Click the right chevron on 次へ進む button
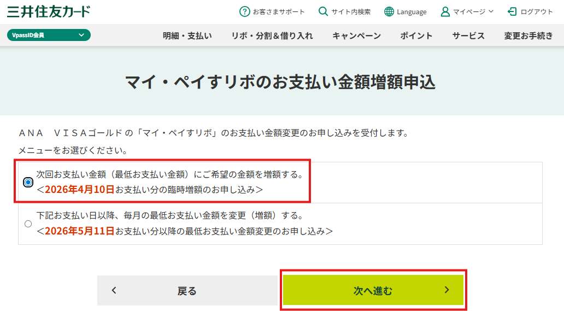 tap(446, 290)
